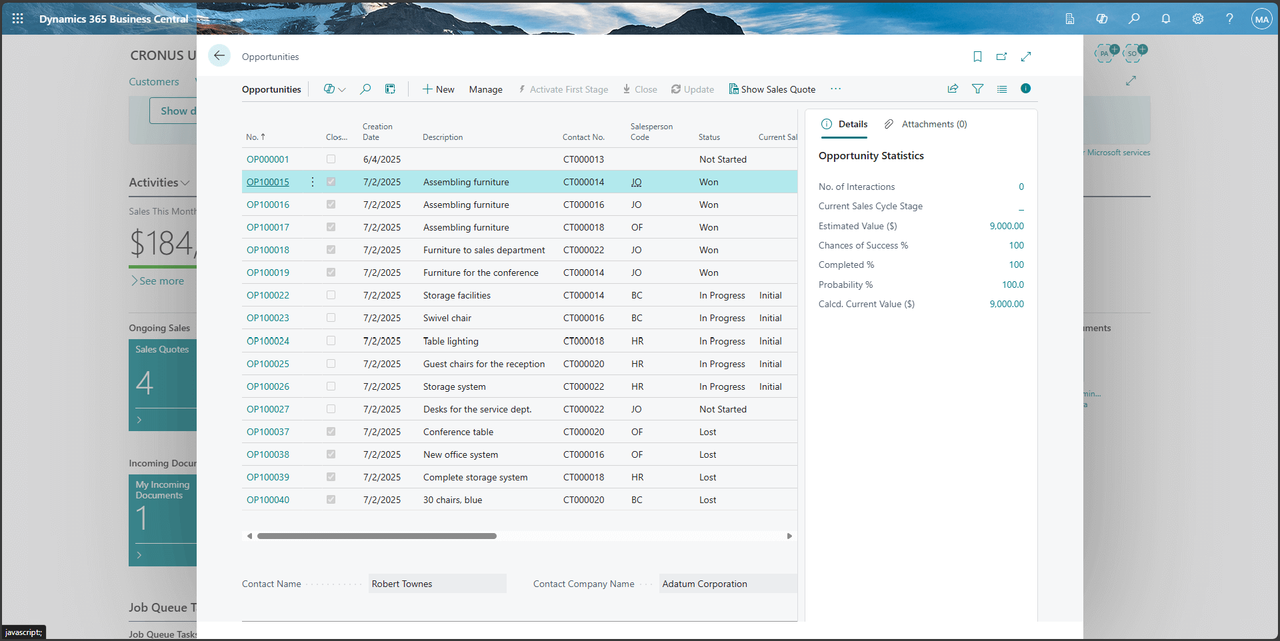Switch to Analyze mode icon
Screen dimensions: 1280x641
390,88
